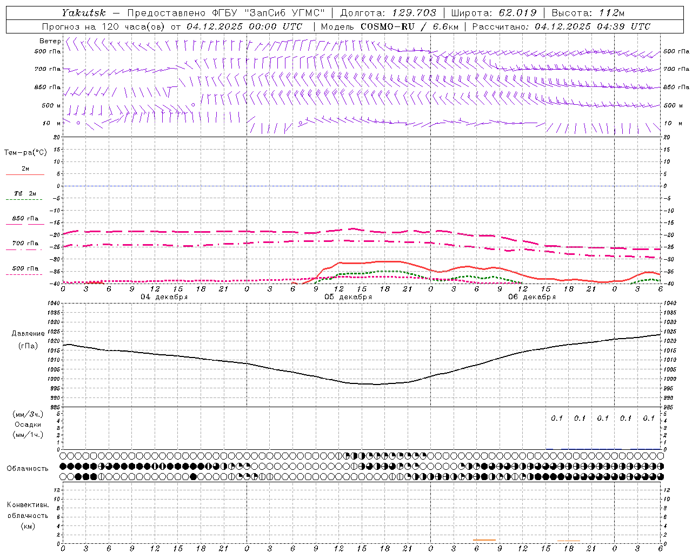Screen dimensions: 692x553
Task: Click the orange convective cloud marker on the chart
Action: point(484,540)
